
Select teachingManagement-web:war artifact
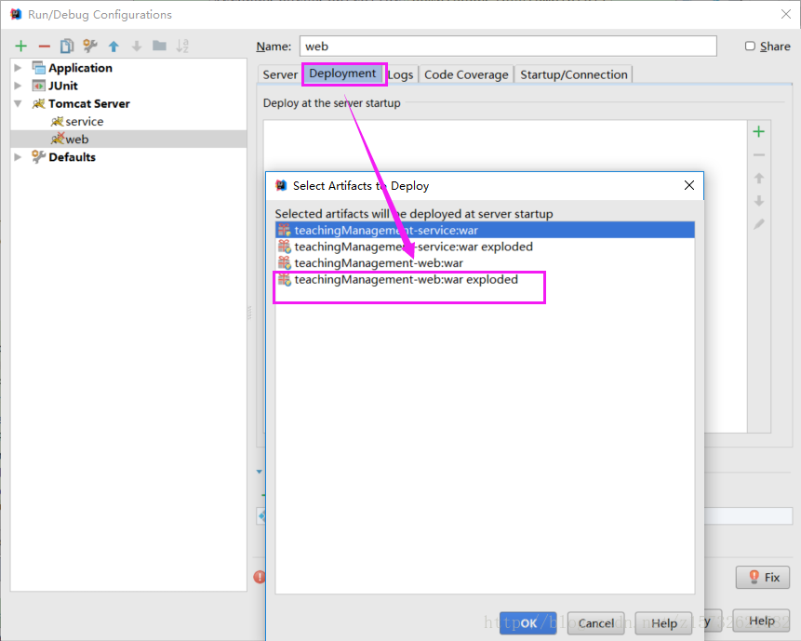click(485, 263)
